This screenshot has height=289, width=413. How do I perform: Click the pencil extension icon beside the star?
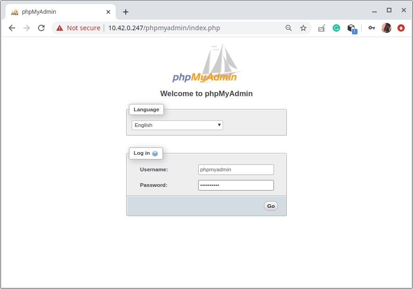(x=321, y=28)
